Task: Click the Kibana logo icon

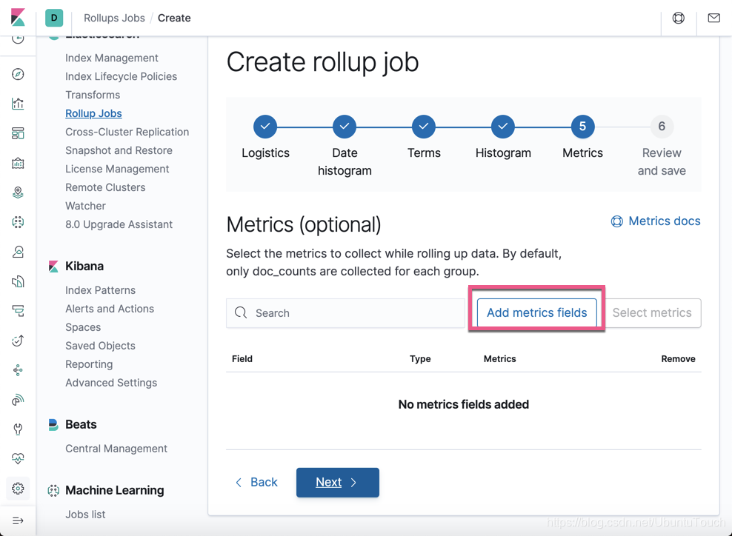Action: [18, 18]
